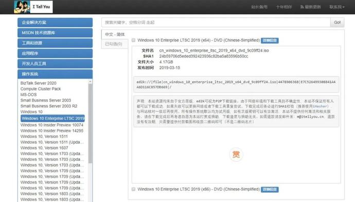Expand the 企业解决方案 category panel

(55, 23)
